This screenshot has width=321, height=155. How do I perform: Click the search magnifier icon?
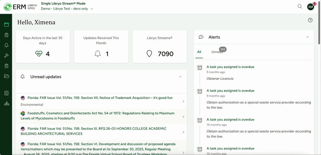(x=300, y=6)
